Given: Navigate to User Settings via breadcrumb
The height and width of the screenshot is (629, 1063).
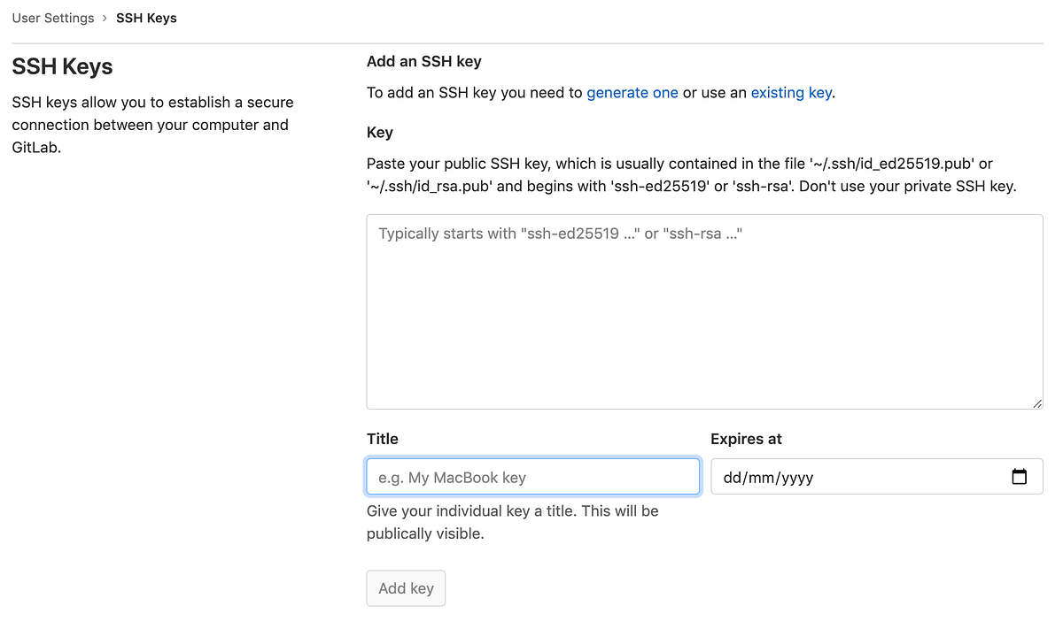Looking at the screenshot, I should point(52,18).
